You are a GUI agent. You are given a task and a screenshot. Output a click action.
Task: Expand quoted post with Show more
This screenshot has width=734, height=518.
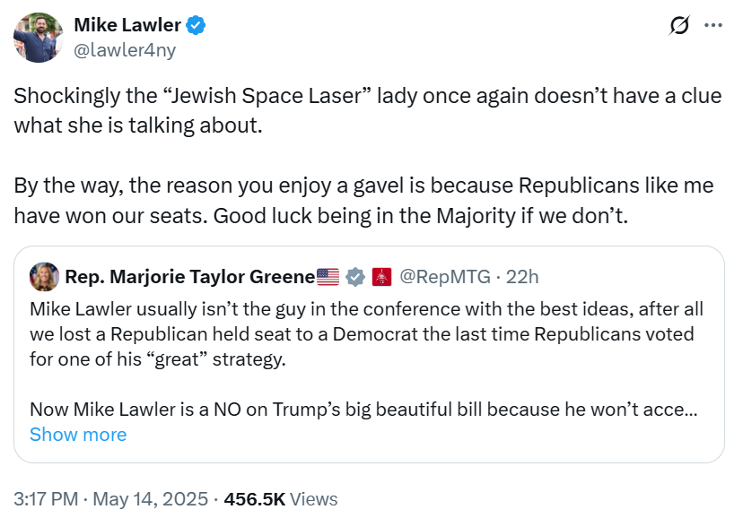click(x=78, y=435)
